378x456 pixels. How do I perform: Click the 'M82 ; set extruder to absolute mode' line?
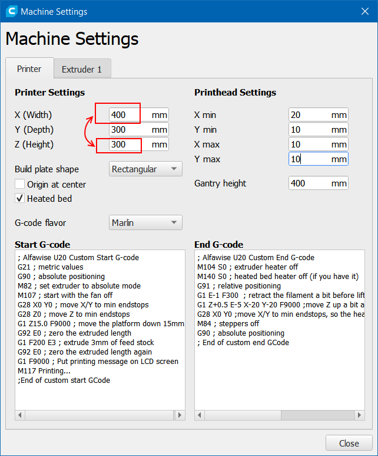pyautogui.click(x=79, y=286)
